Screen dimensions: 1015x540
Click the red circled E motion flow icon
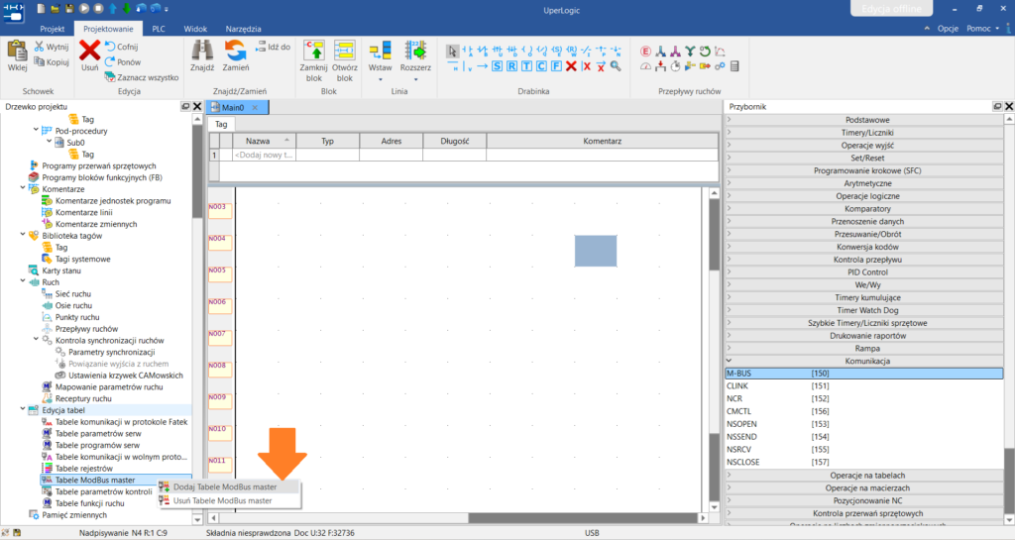click(x=645, y=52)
